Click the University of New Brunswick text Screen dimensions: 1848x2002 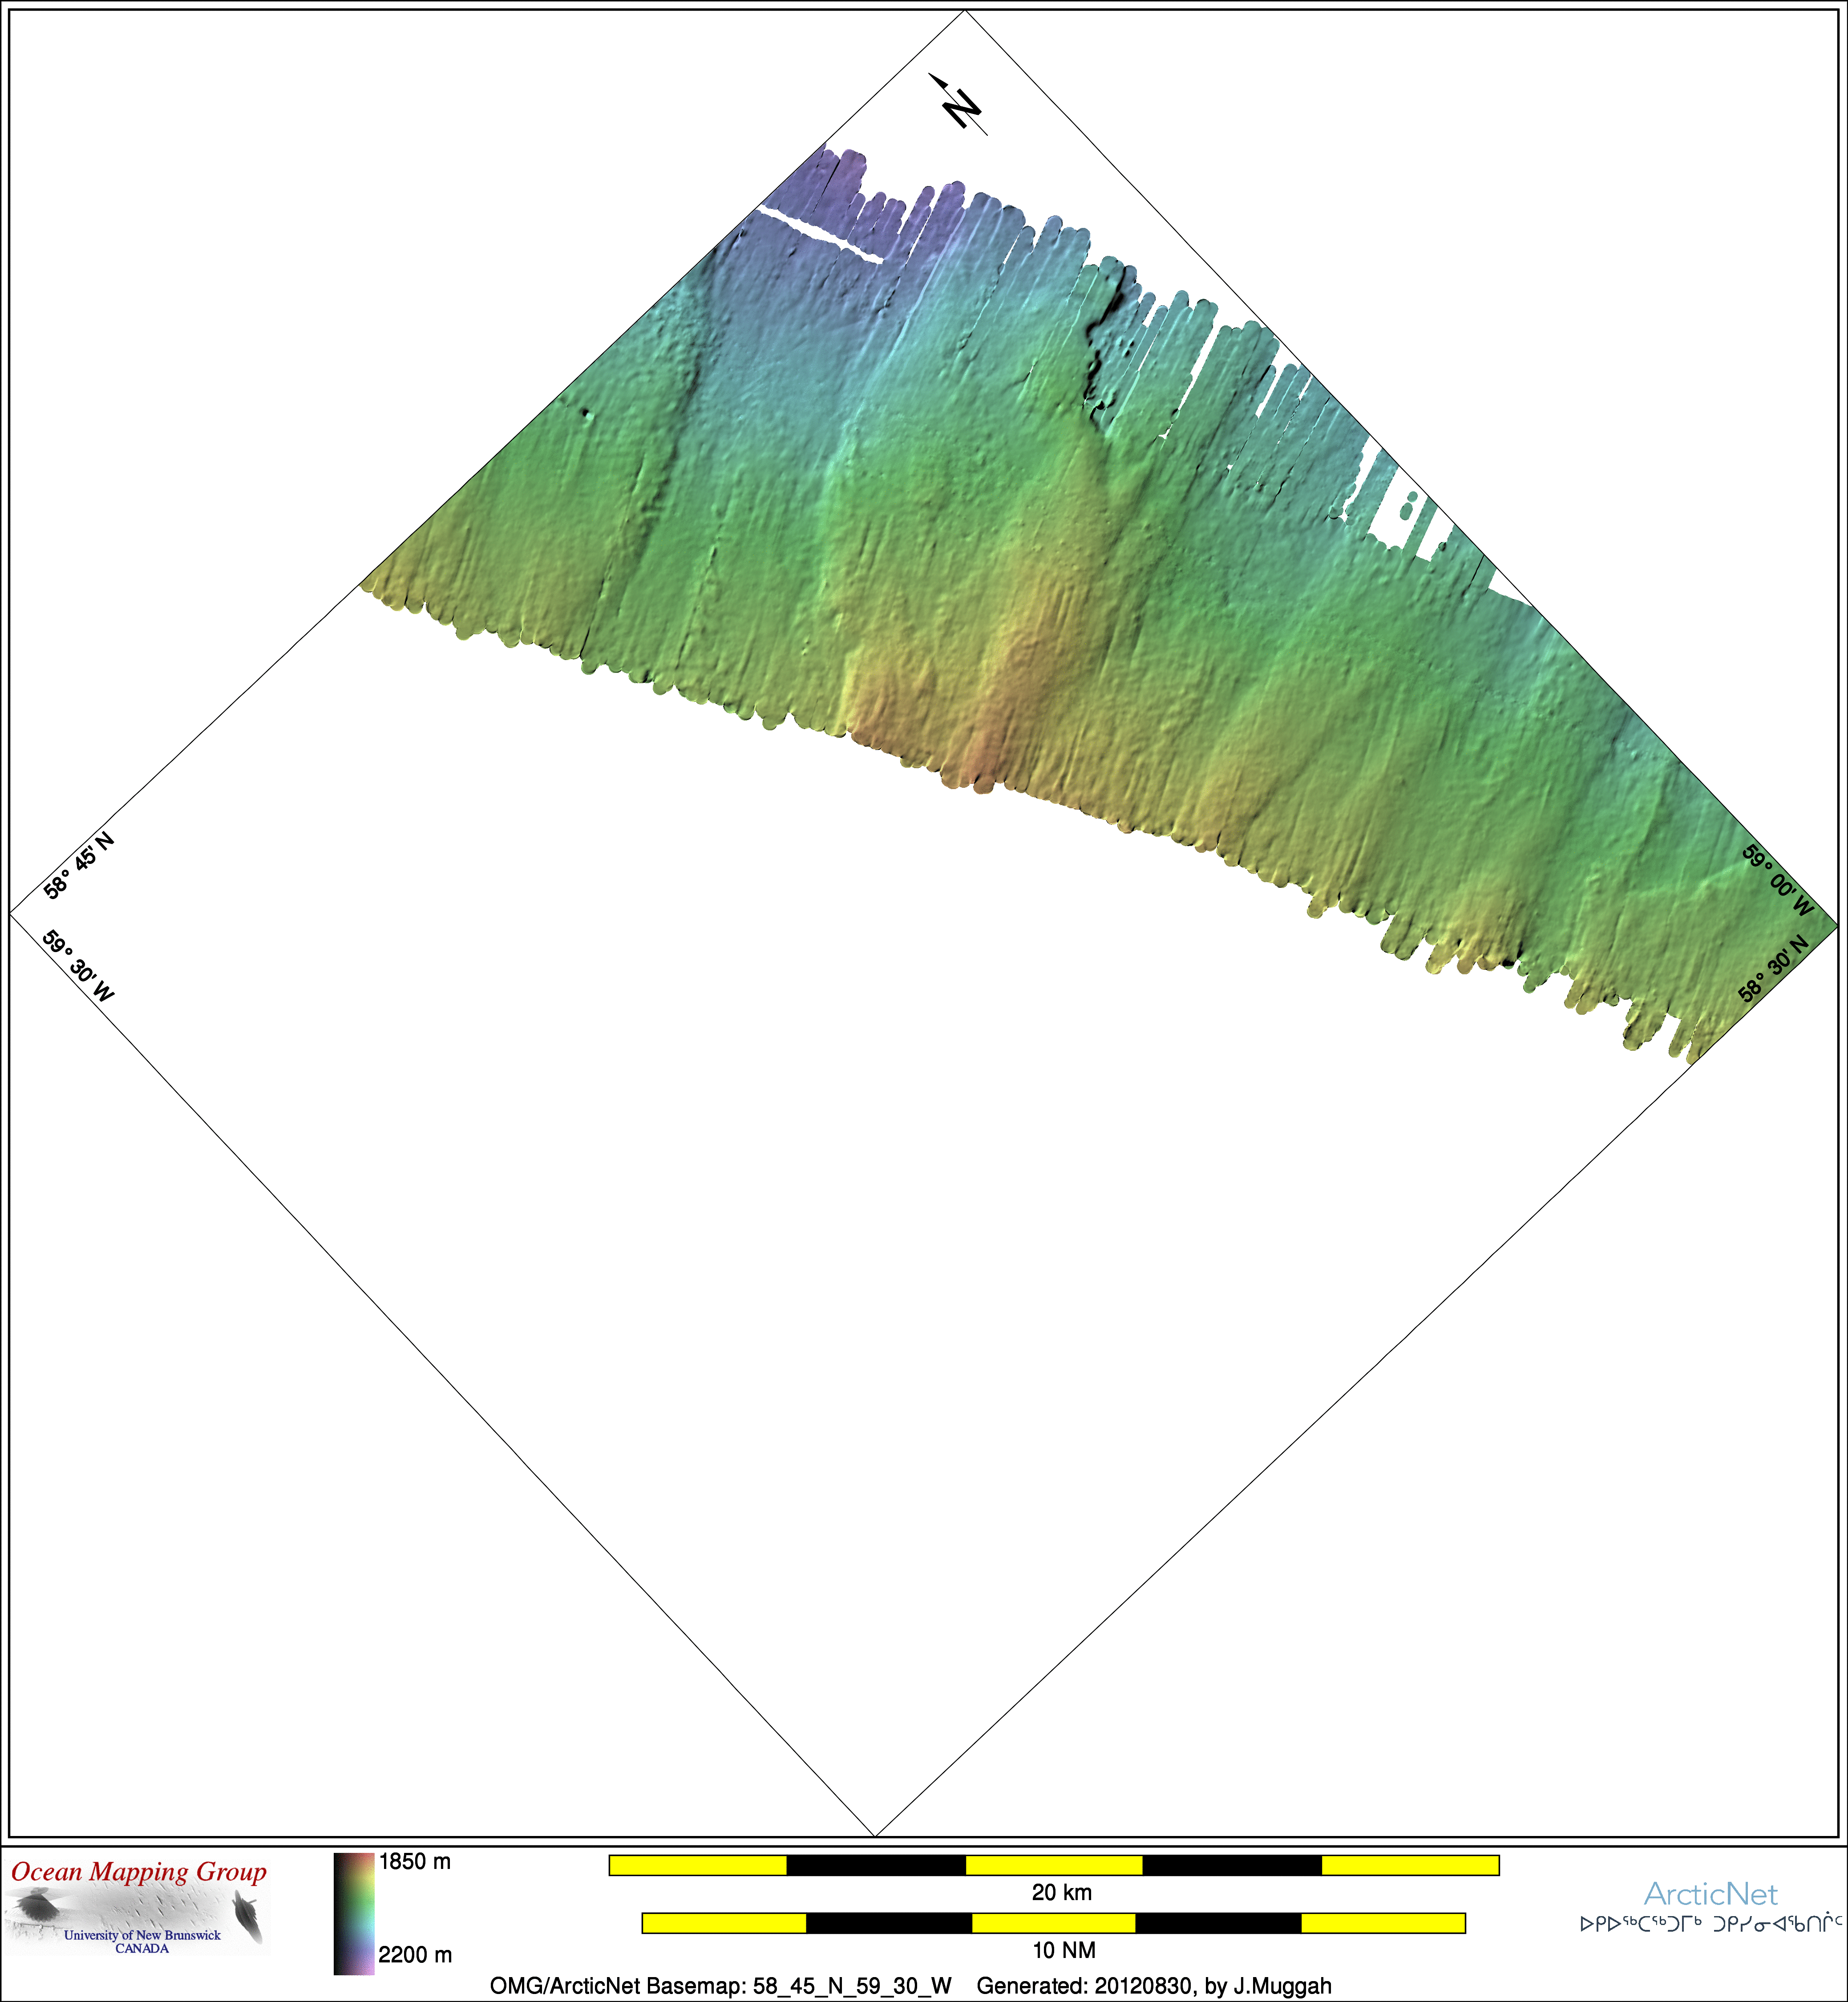click(x=142, y=1935)
